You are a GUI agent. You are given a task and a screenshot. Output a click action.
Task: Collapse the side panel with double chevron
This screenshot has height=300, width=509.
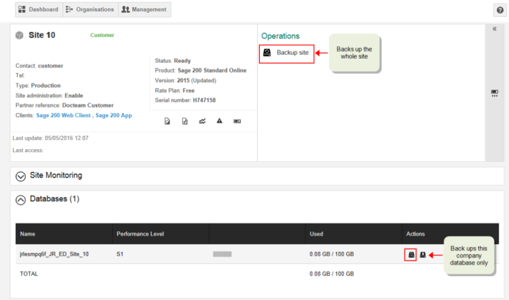coord(494,29)
